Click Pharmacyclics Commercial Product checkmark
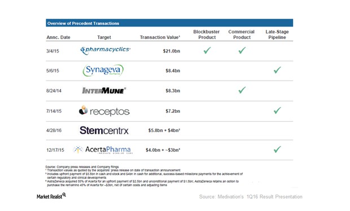The image size is (350, 211). click(242, 50)
